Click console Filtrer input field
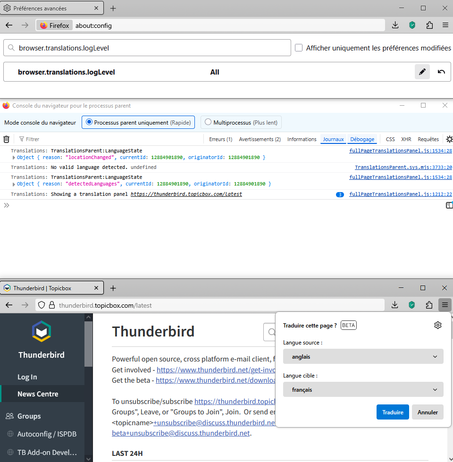Image resolution: width=453 pixels, height=462 pixels. (109, 139)
